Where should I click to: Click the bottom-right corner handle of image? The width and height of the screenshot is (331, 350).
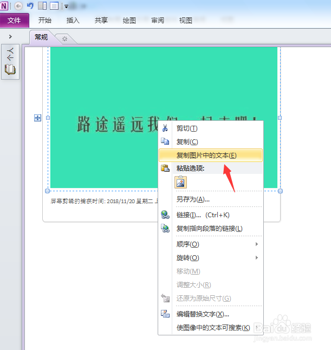coord(280,191)
